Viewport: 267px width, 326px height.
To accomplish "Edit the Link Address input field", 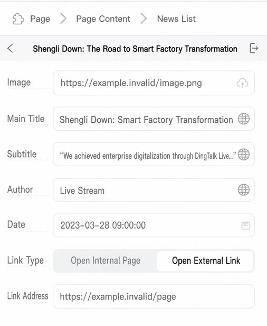I will 154,296.
